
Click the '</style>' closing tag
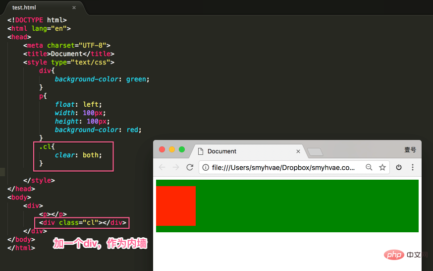click(39, 181)
